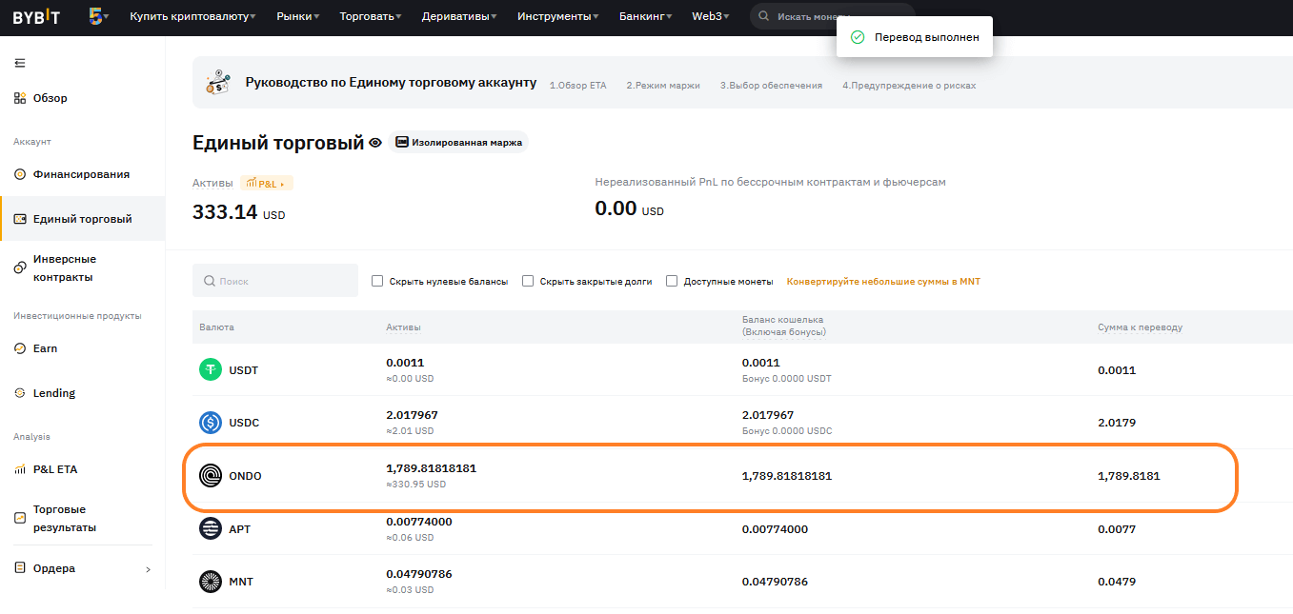Click the Изолированная маржа button
The image size is (1293, 614).
(x=458, y=143)
